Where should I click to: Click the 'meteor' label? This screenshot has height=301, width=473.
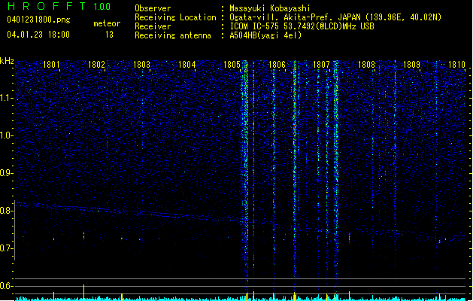[107, 23]
